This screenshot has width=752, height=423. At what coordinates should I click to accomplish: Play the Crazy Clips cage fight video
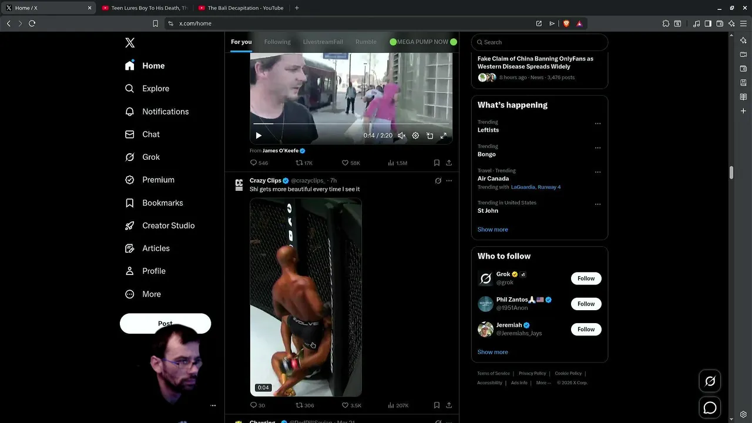coord(305,297)
